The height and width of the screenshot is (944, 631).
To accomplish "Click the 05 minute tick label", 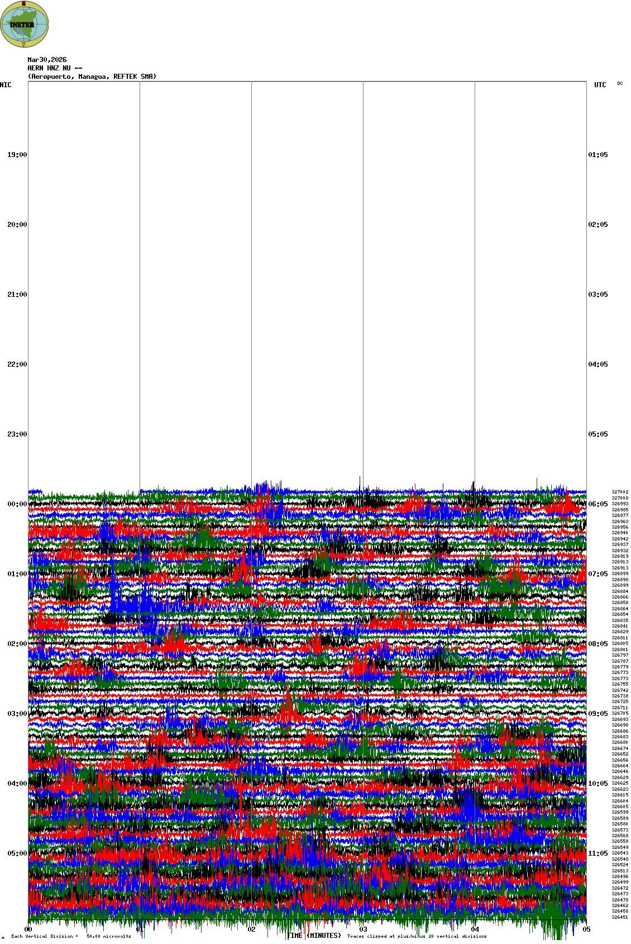I will pyautogui.click(x=586, y=929).
